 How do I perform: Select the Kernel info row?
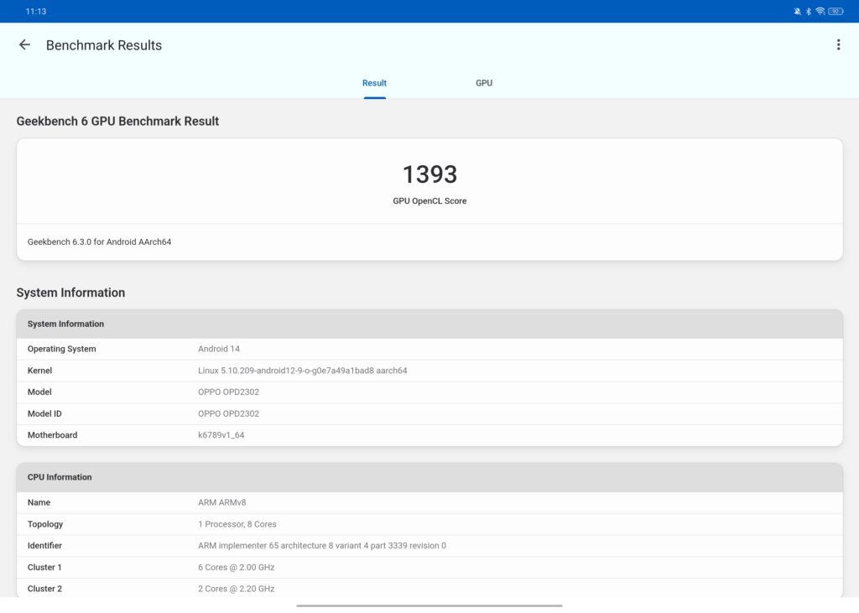[429, 371]
